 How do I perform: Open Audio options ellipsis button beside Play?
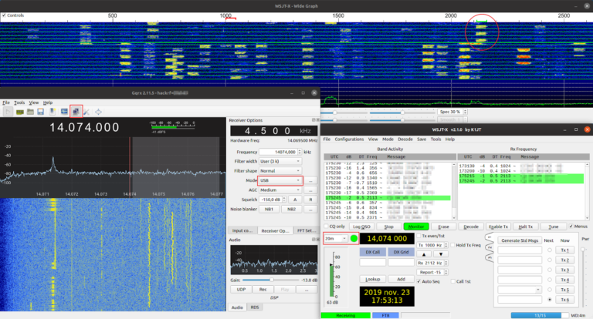click(307, 290)
